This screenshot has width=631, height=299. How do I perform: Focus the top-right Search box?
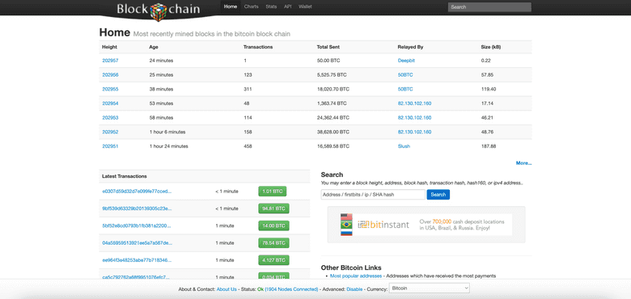(489, 6)
